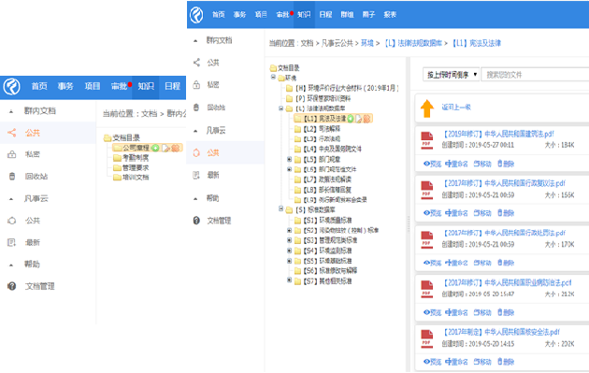Collapse the 【L】 法律法规数据库 folder

280,108
